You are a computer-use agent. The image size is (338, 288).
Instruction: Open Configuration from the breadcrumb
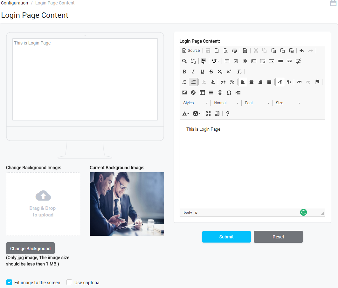point(15,3)
